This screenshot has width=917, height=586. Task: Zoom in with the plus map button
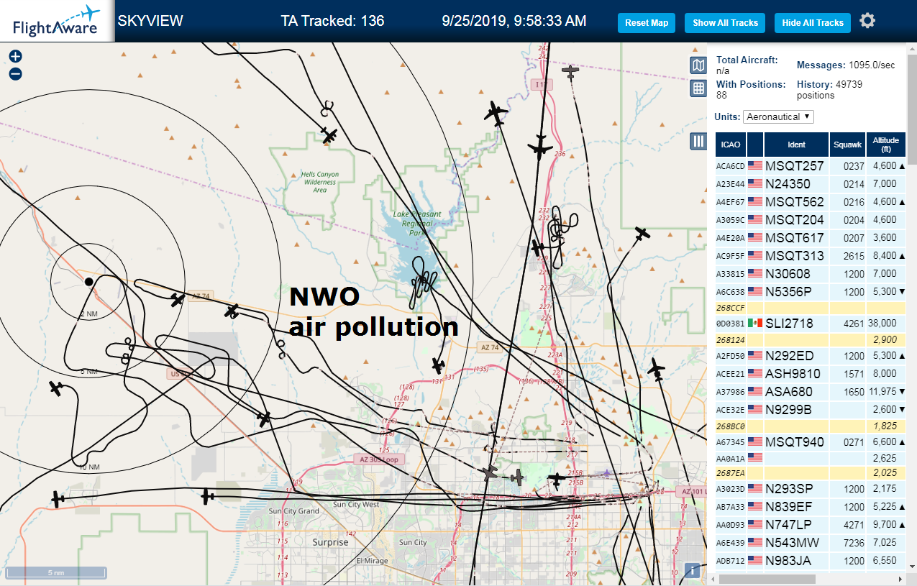point(15,56)
